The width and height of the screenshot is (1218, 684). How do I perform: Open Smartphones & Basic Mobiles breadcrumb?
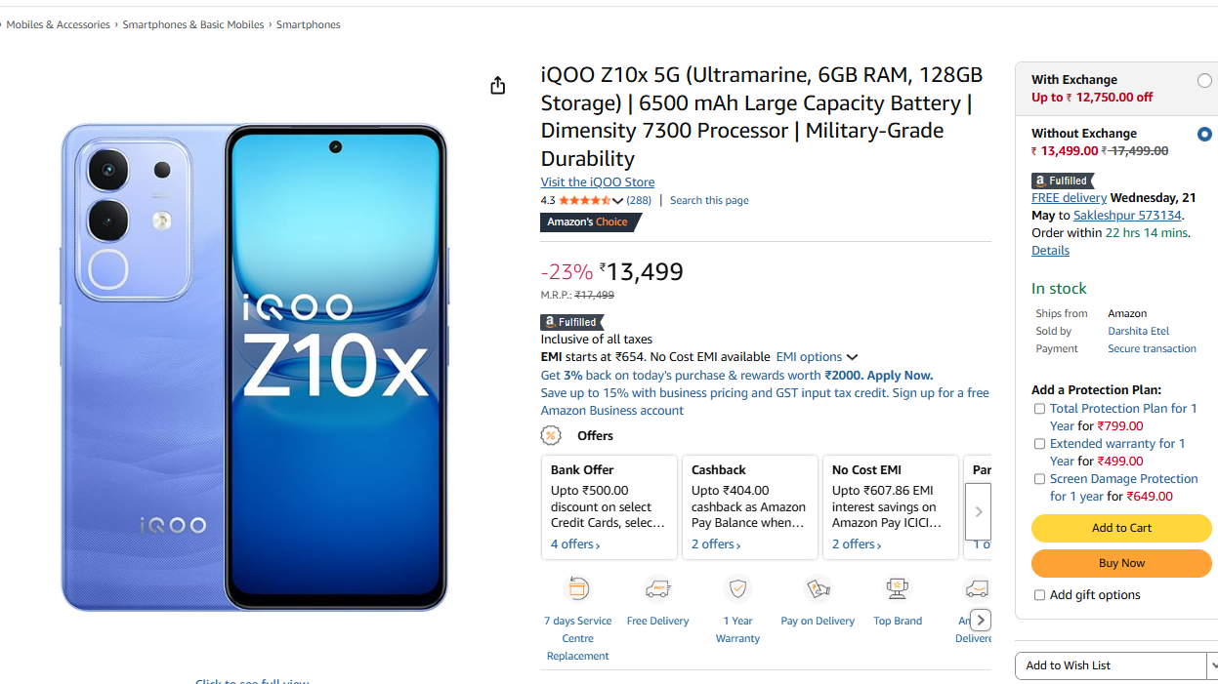click(x=193, y=24)
